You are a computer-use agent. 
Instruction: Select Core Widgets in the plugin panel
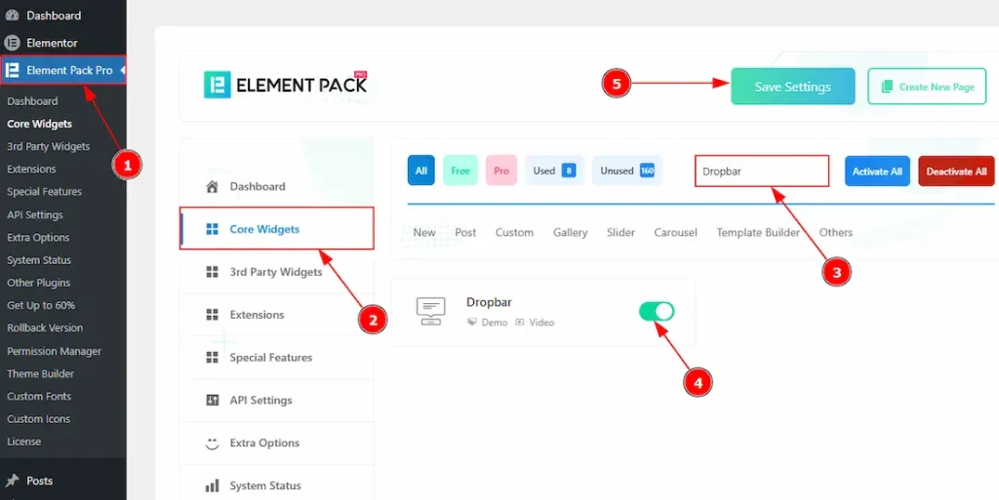277,229
